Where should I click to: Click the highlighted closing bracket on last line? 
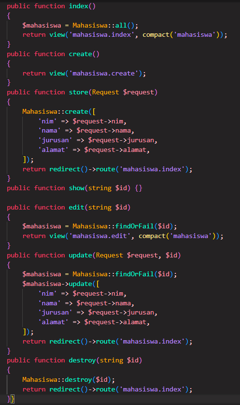(x=13, y=399)
